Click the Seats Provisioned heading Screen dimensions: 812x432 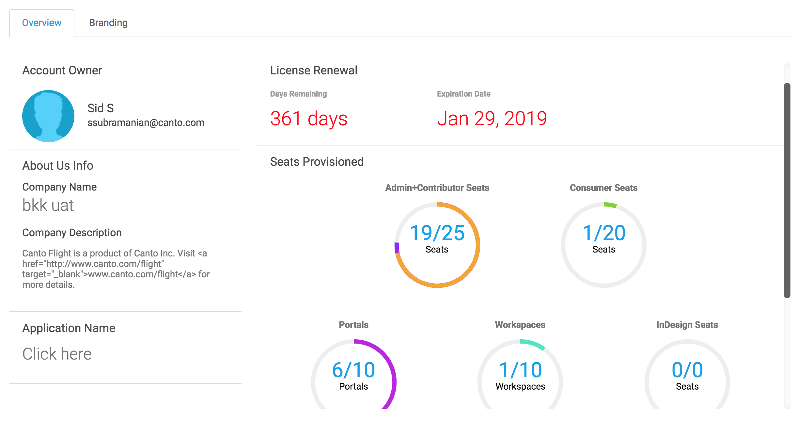pos(317,162)
